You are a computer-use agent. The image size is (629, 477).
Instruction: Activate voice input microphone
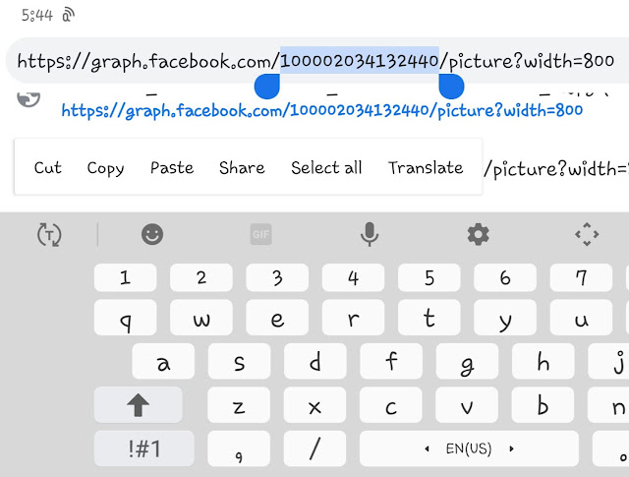coord(370,234)
